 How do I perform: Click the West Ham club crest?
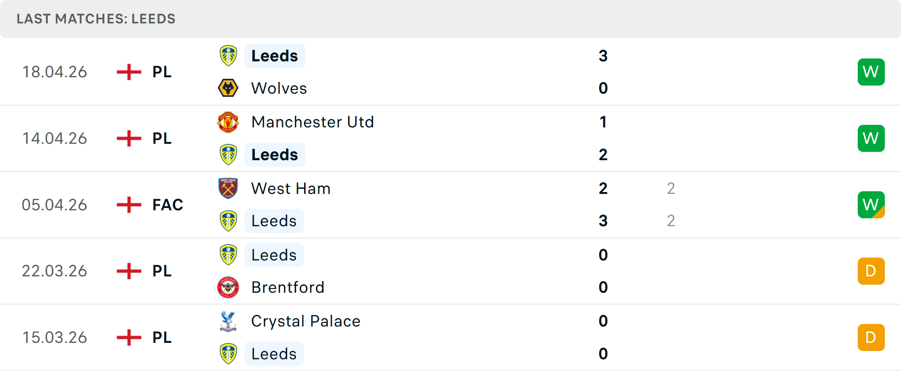coord(228,188)
